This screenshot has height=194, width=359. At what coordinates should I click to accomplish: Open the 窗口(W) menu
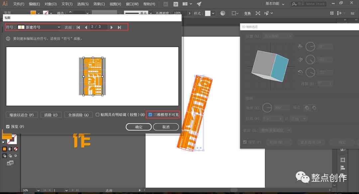pos(132,4)
